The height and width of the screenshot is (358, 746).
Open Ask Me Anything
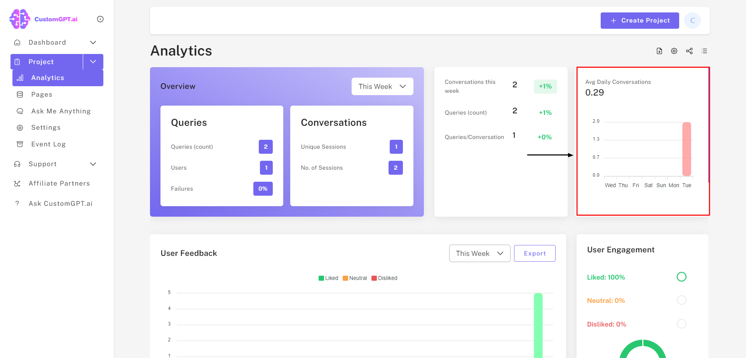(x=61, y=111)
